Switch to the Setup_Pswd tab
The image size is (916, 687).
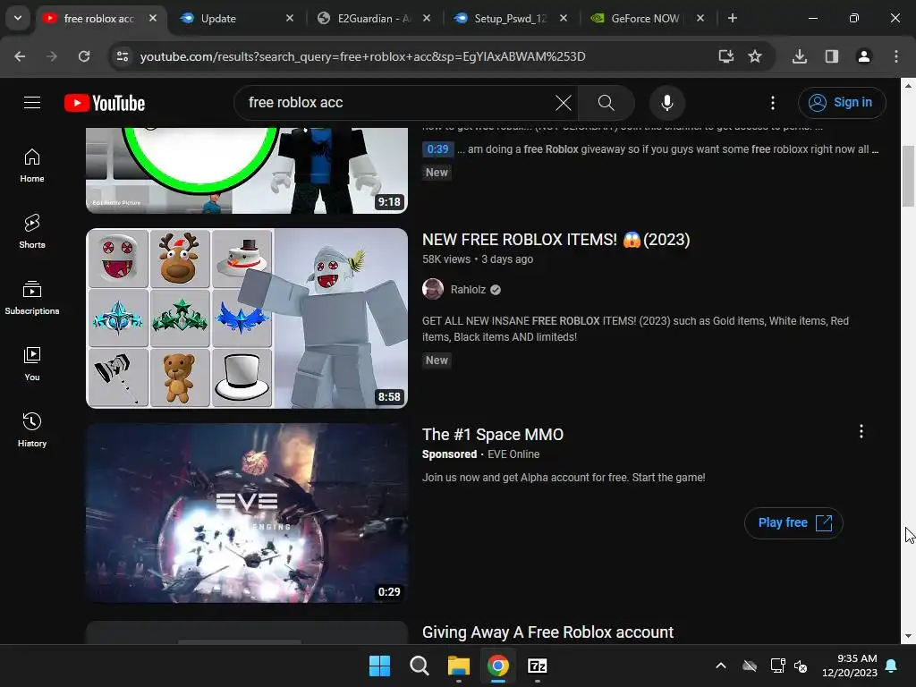pos(511,19)
